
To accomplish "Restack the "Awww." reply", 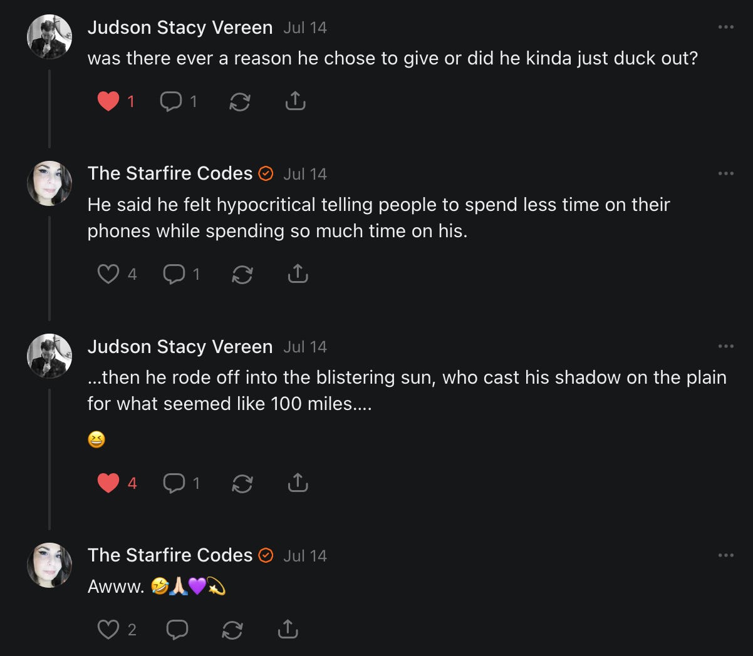I will coord(232,629).
